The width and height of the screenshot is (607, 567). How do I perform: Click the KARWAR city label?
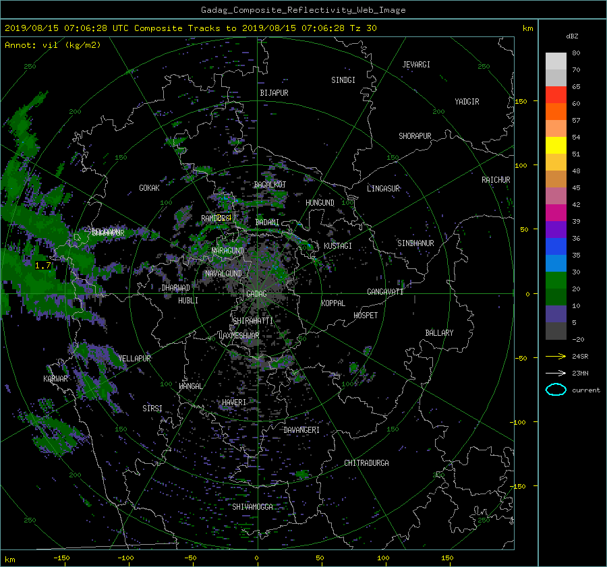[x=55, y=378]
